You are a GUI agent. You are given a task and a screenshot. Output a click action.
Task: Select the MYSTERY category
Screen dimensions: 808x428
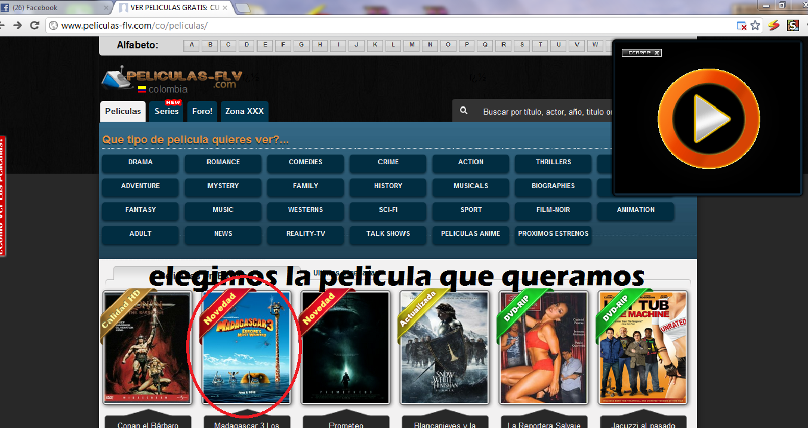tap(223, 187)
